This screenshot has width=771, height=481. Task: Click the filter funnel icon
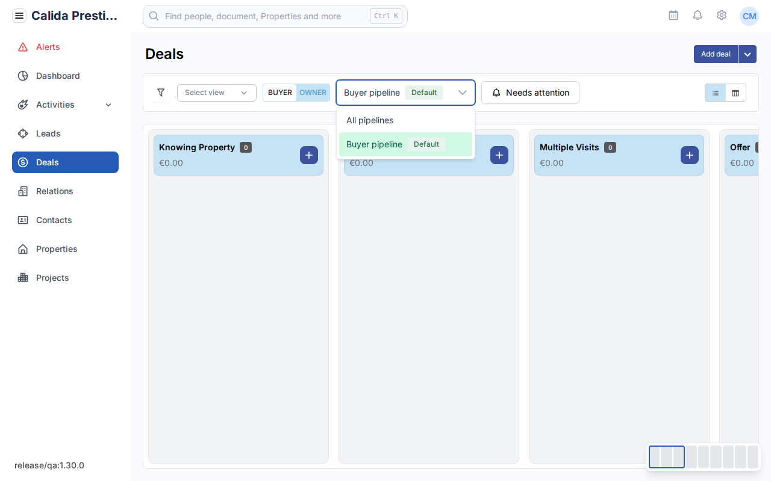click(161, 93)
